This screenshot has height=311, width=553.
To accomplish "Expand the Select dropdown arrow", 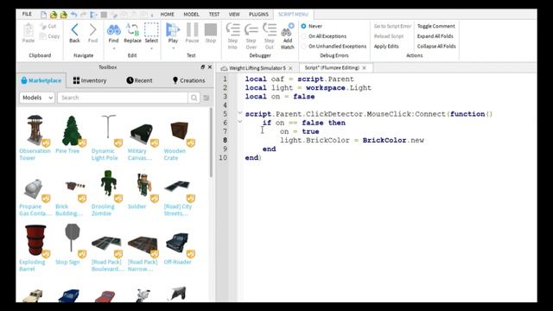I will click(151, 48).
